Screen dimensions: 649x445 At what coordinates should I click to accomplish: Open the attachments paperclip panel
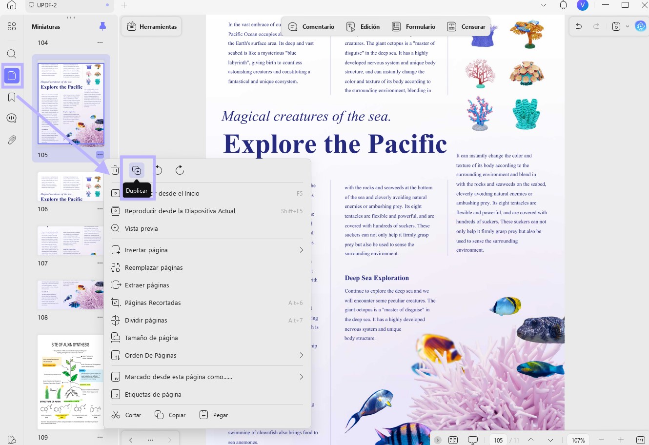(x=12, y=140)
